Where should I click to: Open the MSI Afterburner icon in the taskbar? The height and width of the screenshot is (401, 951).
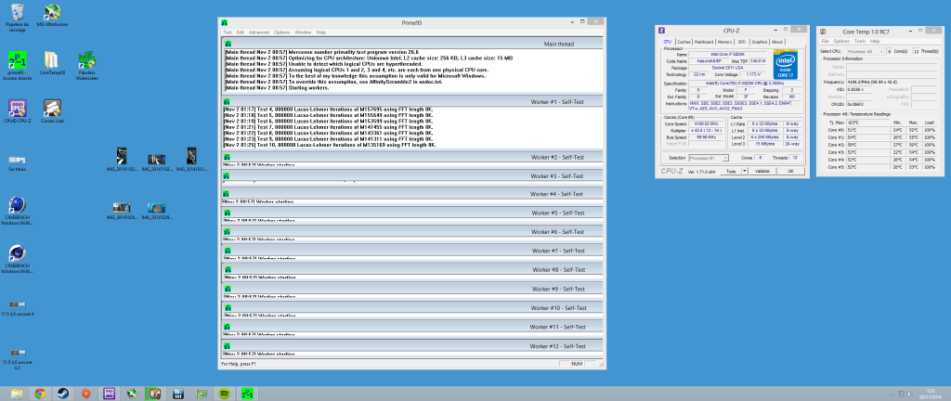coord(130,394)
